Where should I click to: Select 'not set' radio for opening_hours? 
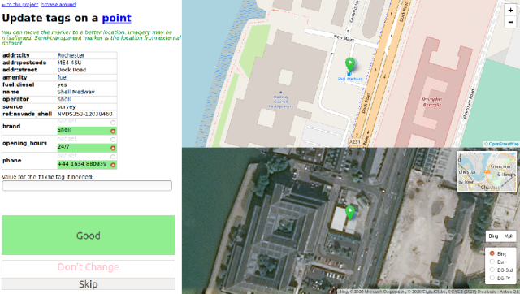pyautogui.click(x=113, y=140)
